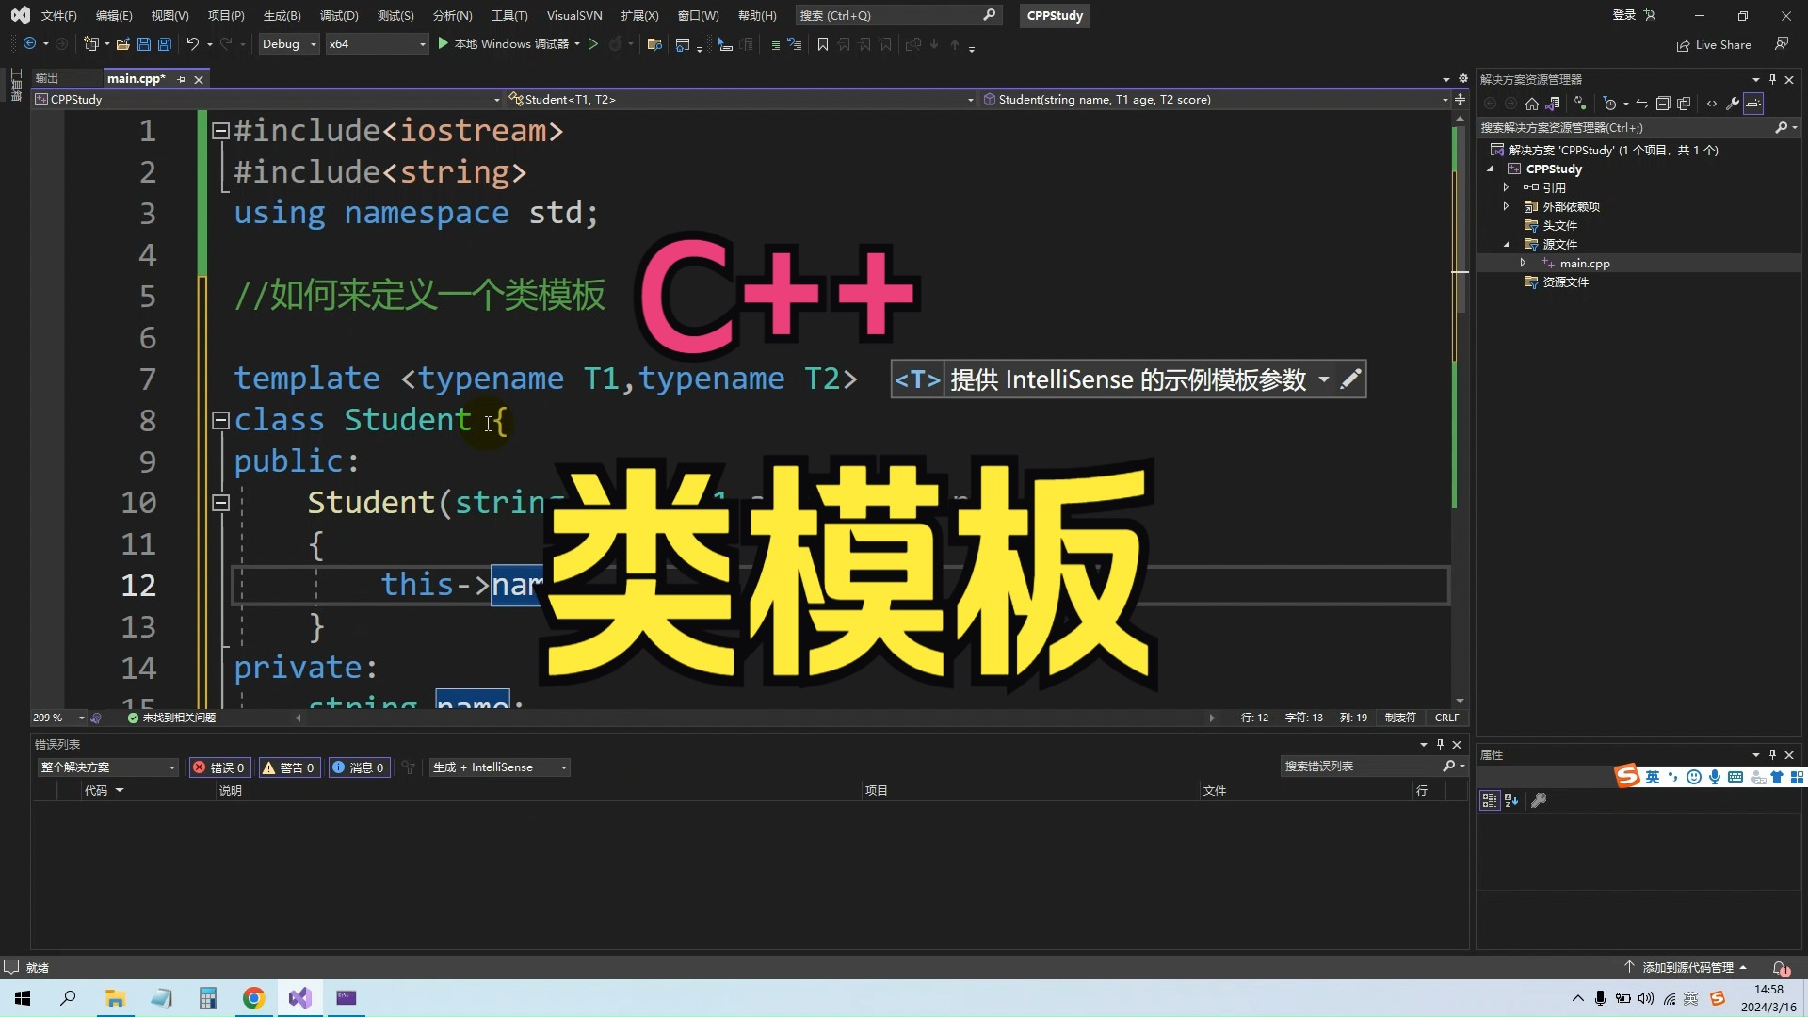Toggle the Warnings 0 filter button
Screen dimensions: 1808x1017
click(288, 767)
